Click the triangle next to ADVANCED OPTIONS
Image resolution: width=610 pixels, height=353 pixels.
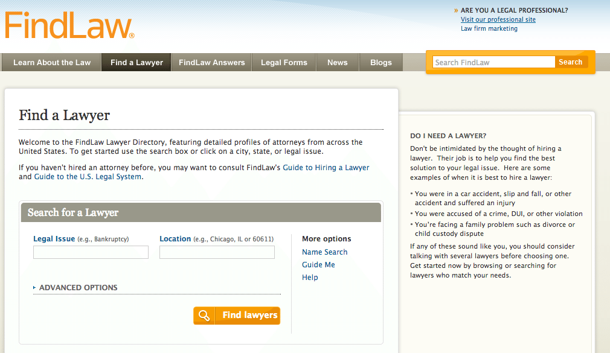(34, 288)
